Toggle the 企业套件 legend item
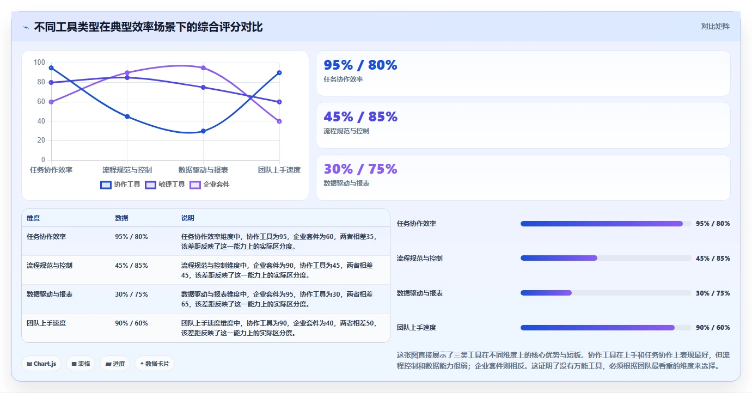The image size is (752, 393). [210, 185]
